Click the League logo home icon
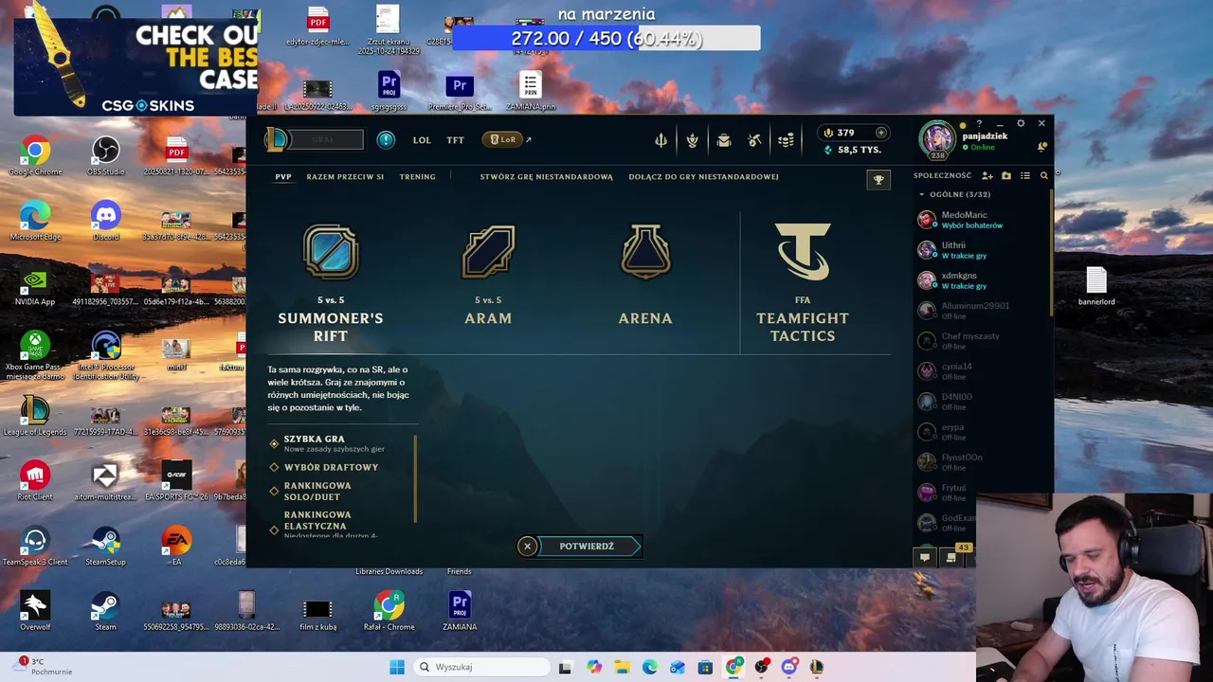This screenshot has height=682, width=1213. click(x=276, y=140)
